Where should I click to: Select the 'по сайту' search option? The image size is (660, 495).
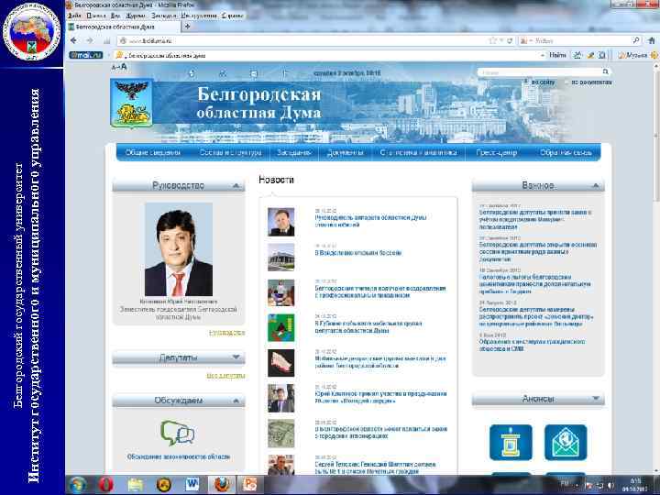(x=540, y=82)
